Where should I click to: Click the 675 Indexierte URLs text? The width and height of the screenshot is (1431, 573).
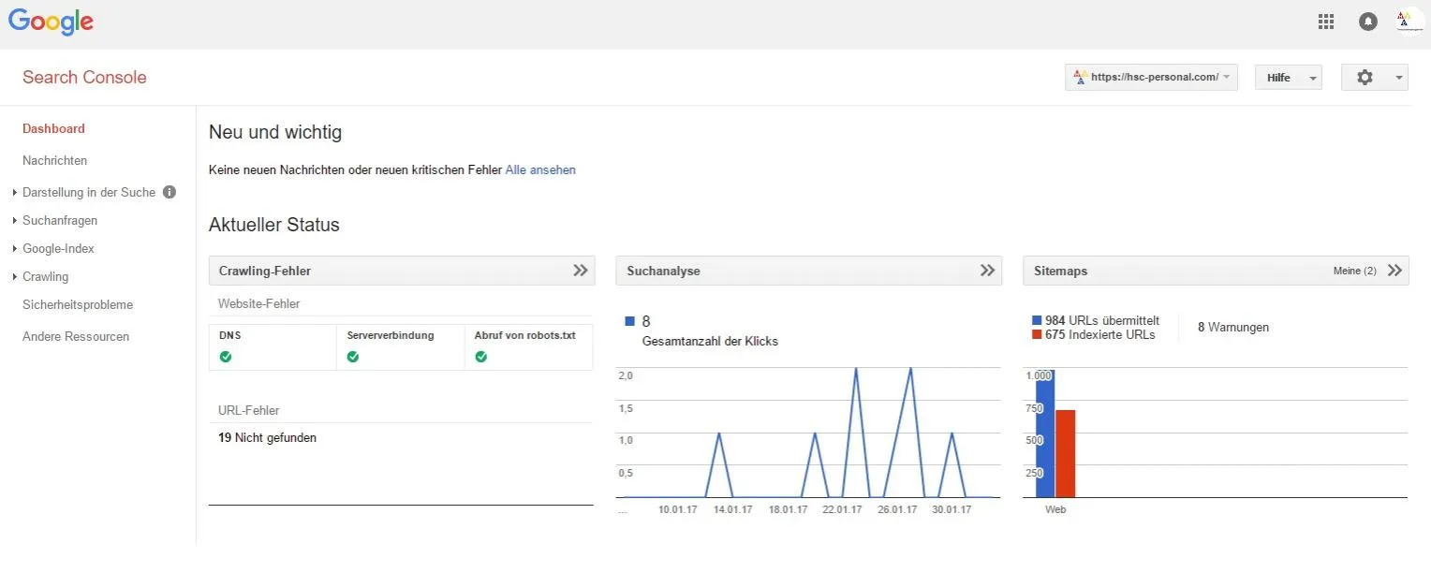(x=1100, y=334)
